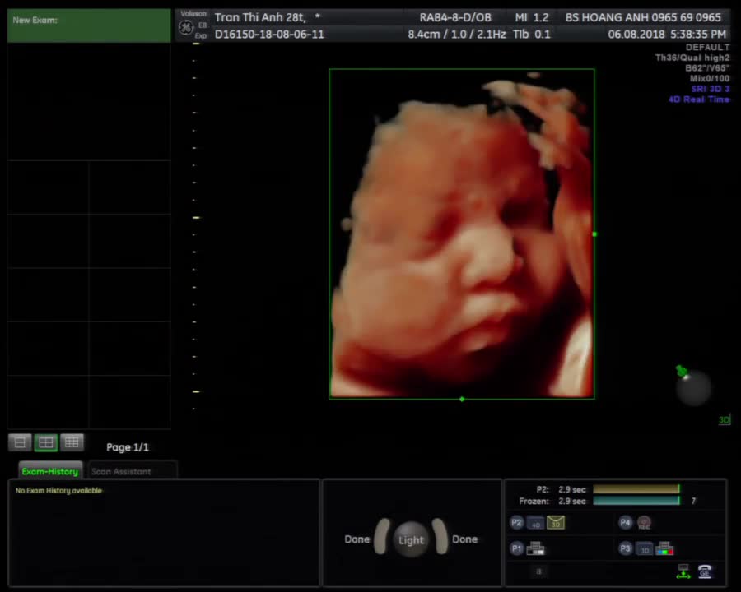
Task: Select the single-column clipboard layout icon
Action: 20,442
